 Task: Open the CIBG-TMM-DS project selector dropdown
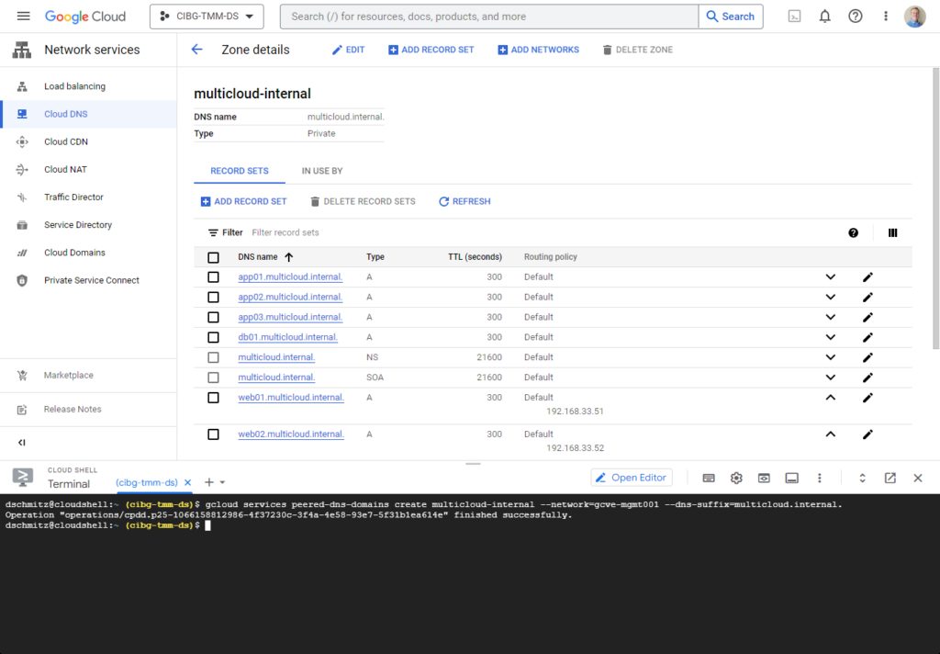point(207,17)
